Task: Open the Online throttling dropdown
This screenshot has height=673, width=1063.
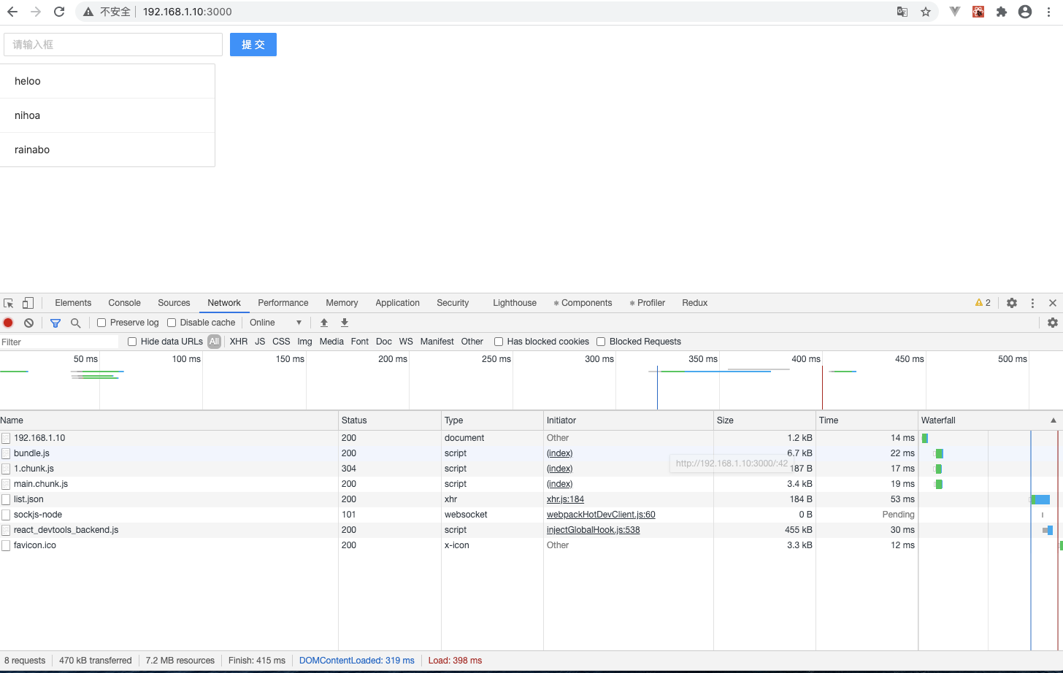Action: pyautogui.click(x=275, y=323)
